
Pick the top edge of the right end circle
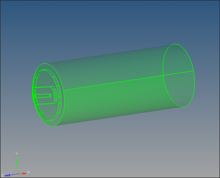pyautogui.click(x=175, y=44)
